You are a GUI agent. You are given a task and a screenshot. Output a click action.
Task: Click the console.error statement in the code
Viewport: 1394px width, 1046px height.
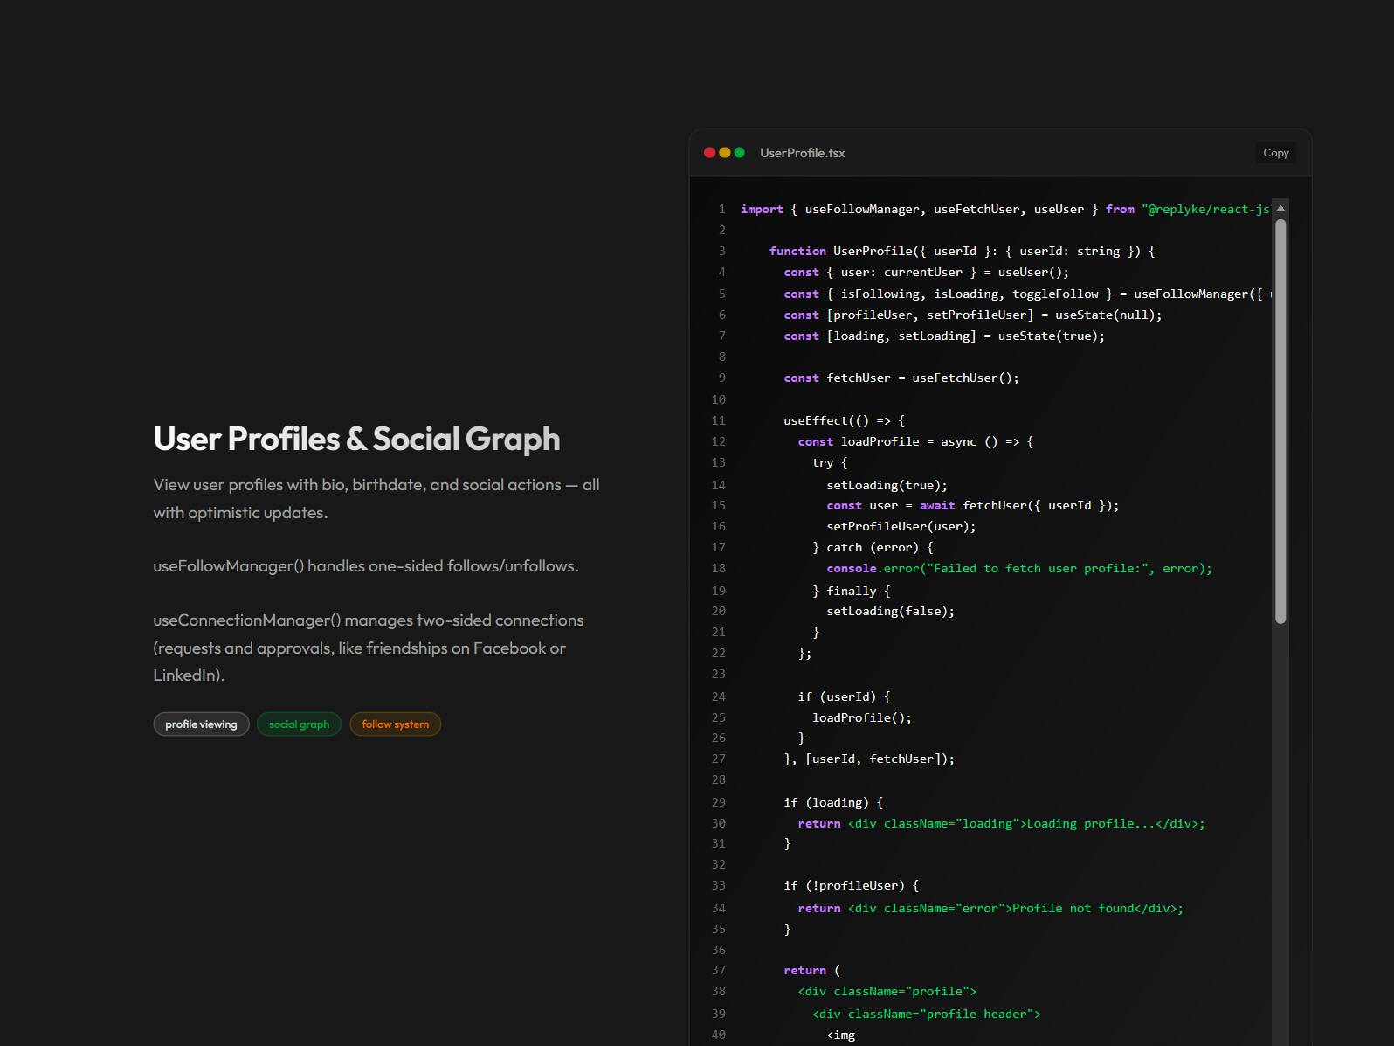click(x=1019, y=569)
